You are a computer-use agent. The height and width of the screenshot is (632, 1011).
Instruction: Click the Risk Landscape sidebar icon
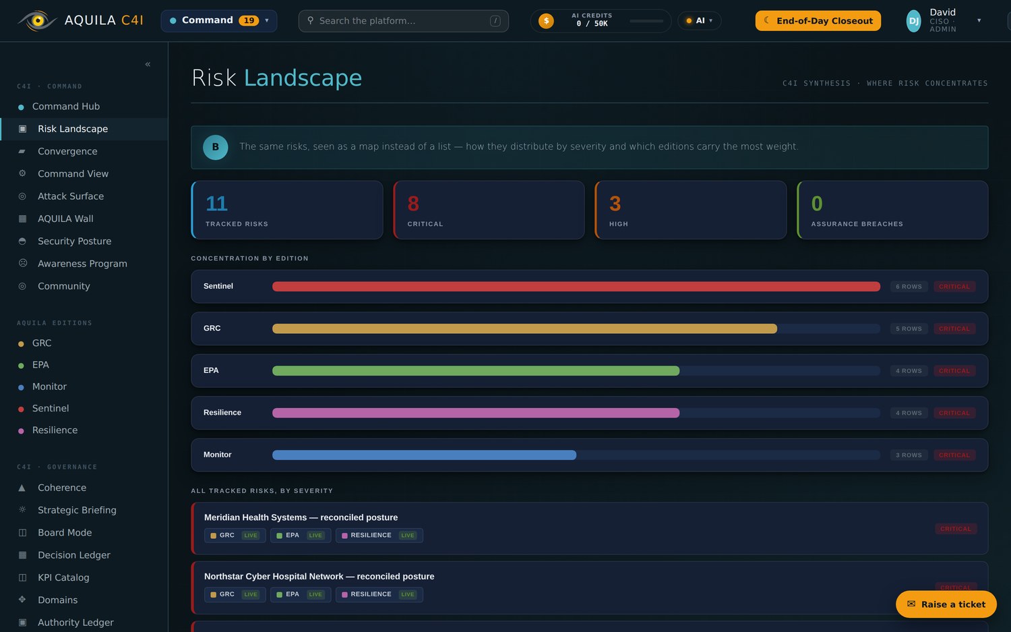pyautogui.click(x=22, y=129)
